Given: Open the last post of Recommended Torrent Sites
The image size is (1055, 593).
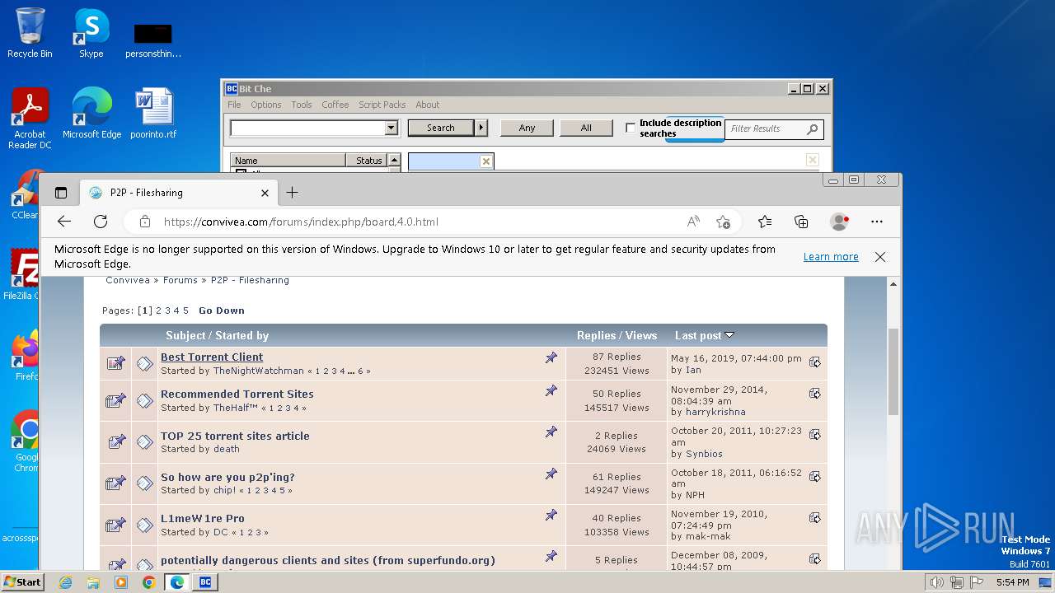Looking at the screenshot, I should pos(815,394).
